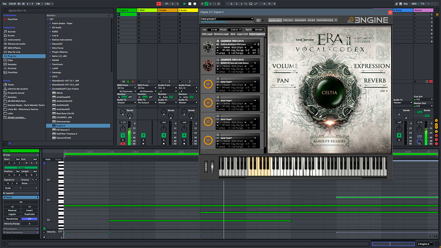Click the Duplicate notes button

pos(29,214)
